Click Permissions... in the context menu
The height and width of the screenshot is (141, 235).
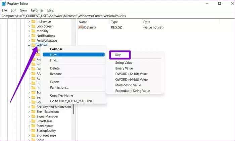coord(59,88)
